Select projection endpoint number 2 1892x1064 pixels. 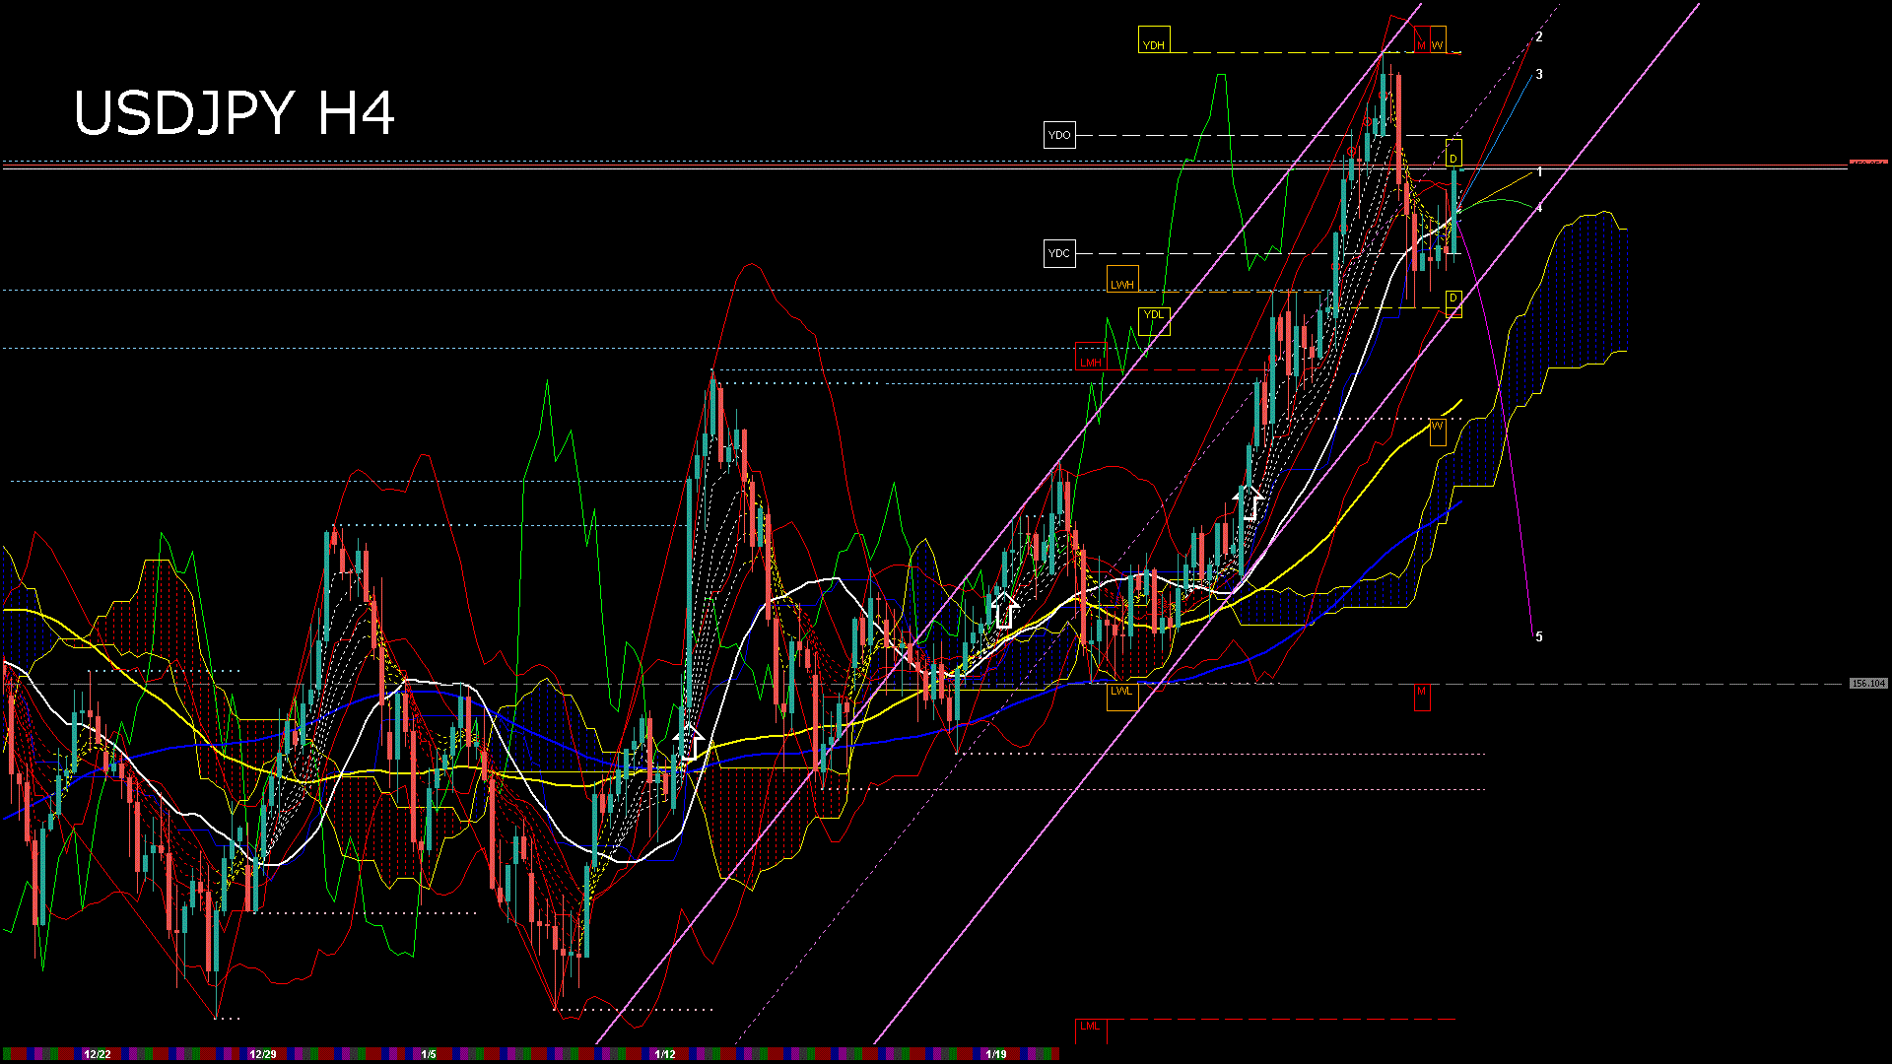[1539, 37]
